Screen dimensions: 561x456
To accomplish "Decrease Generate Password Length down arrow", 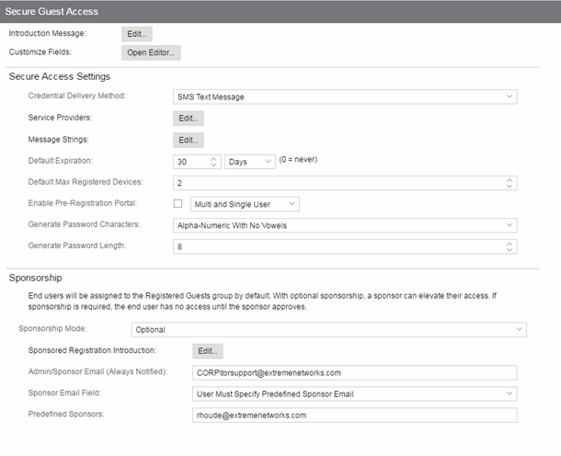I will coord(509,250).
